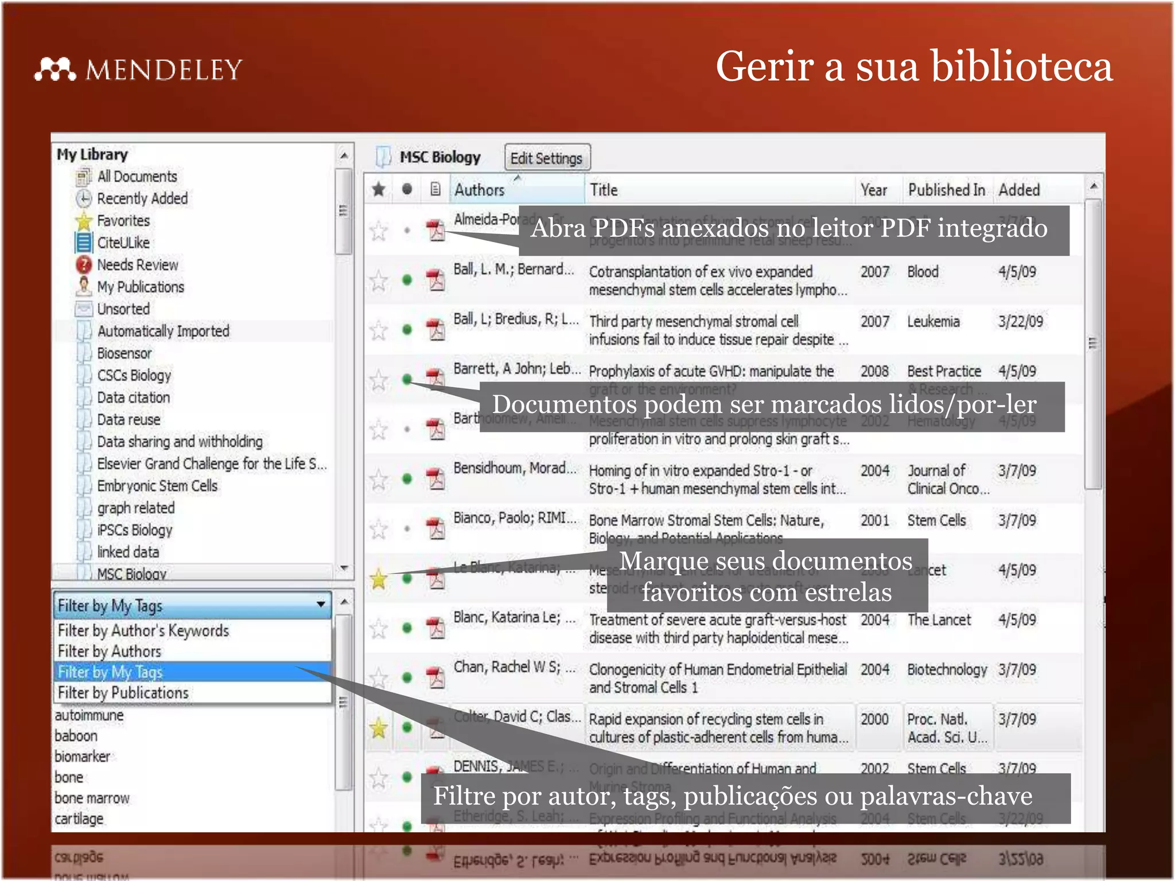This screenshot has height=881, width=1175.
Task: Click the iPSCs Biology folder icon
Action: 84,530
